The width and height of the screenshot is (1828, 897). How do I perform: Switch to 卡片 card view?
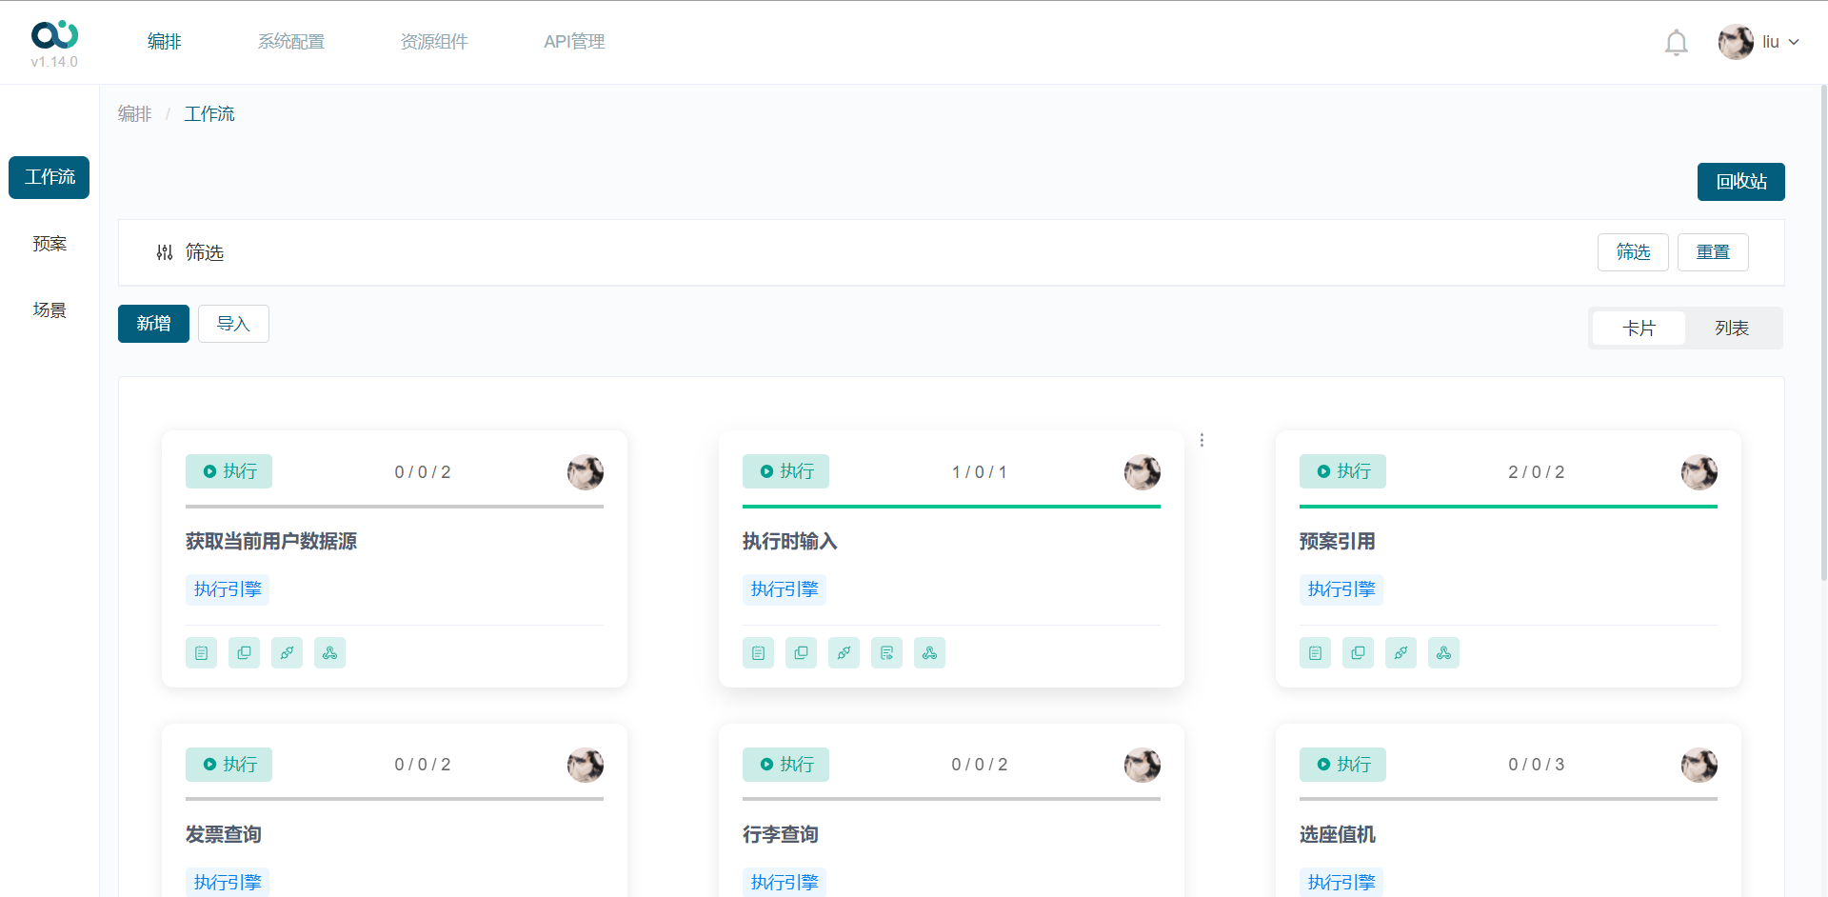click(1639, 329)
